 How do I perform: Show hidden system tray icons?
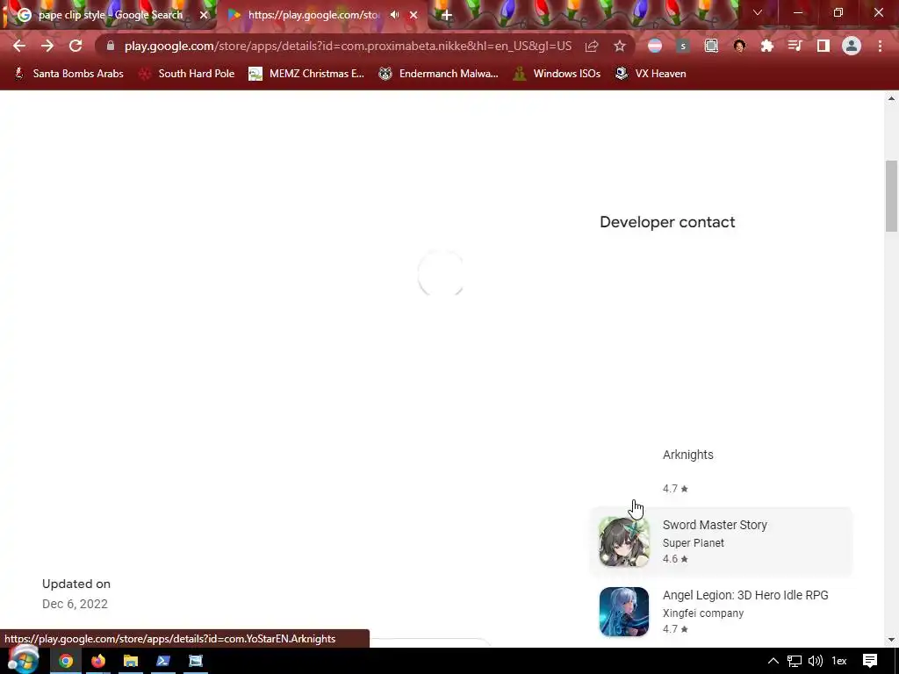click(773, 661)
